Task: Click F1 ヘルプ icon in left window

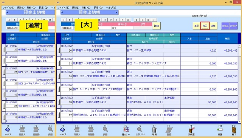Action: (x=8, y=130)
